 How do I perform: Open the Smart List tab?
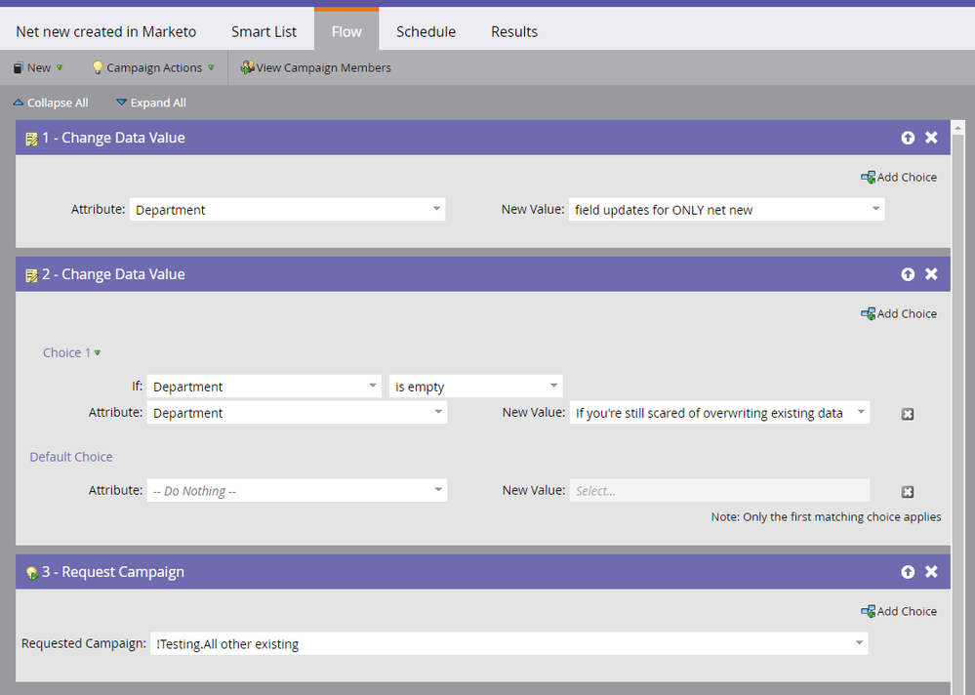pos(264,31)
